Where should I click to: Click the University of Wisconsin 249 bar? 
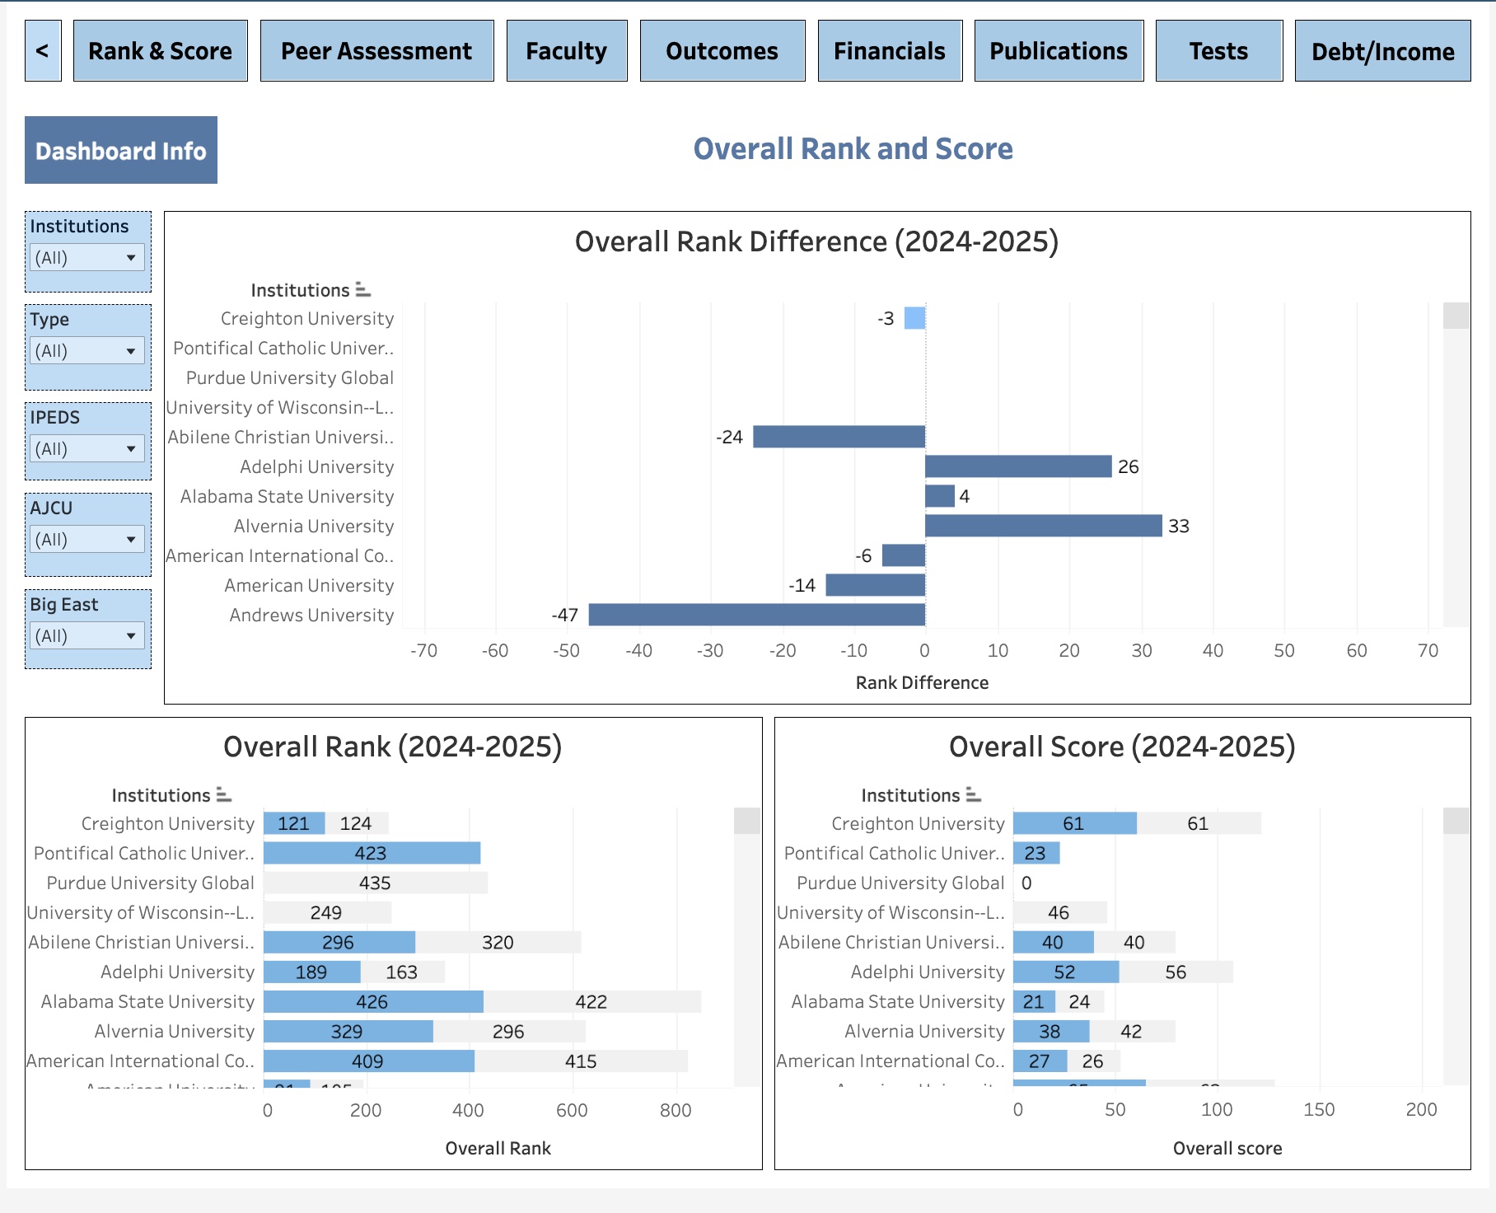click(x=327, y=912)
